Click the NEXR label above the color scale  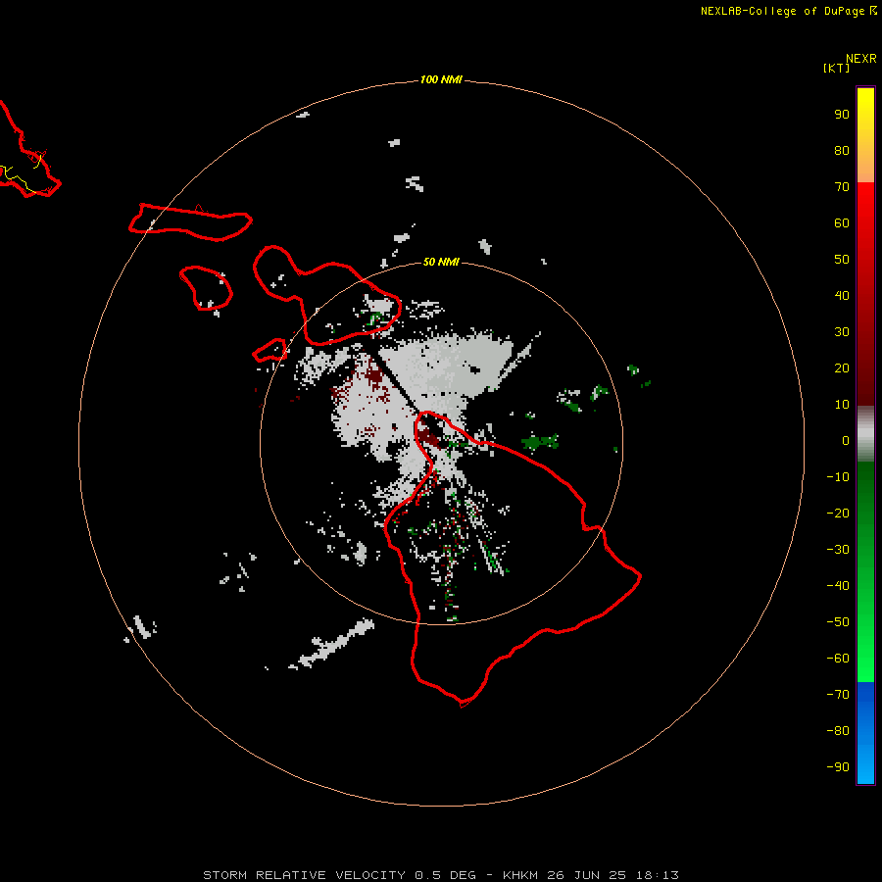point(861,59)
